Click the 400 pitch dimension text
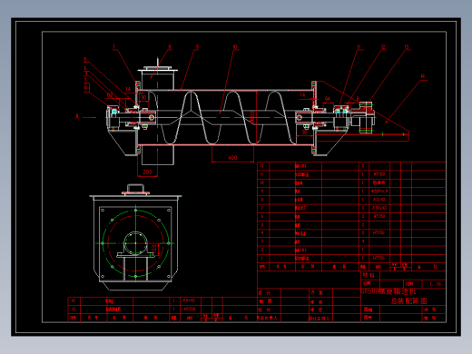The height and width of the screenshot is (354, 472). 232,158
